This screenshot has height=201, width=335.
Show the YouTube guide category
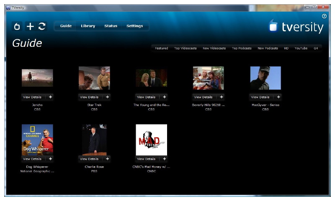tap(301, 48)
